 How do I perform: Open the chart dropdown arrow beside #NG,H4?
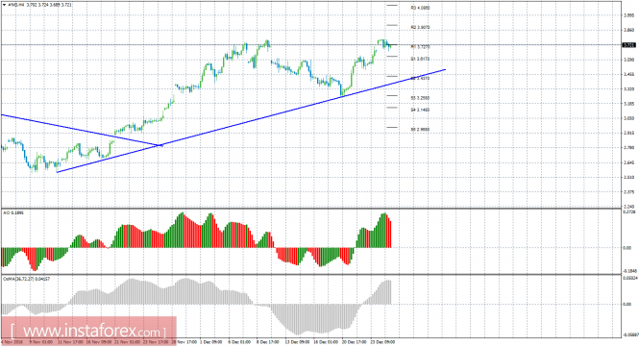pyautogui.click(x=4, y=5)
